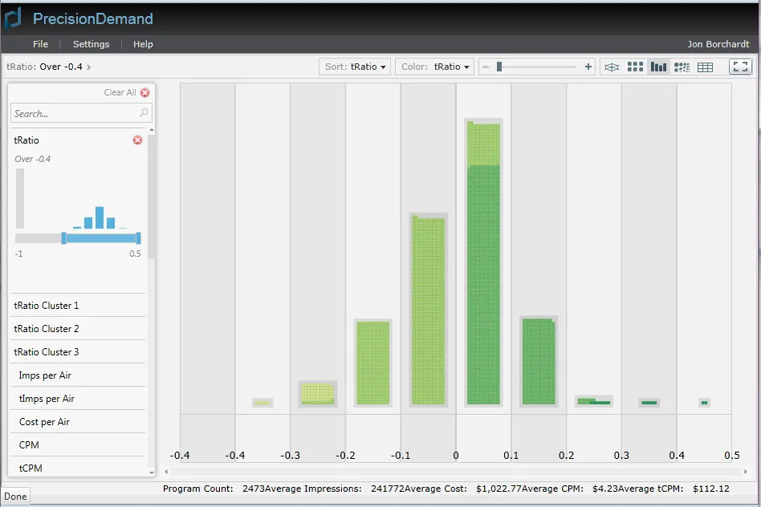Viewport: 761px width, 507px height.
Task: Click the zoom in plus icon
Action: click(x=588, y=67)
